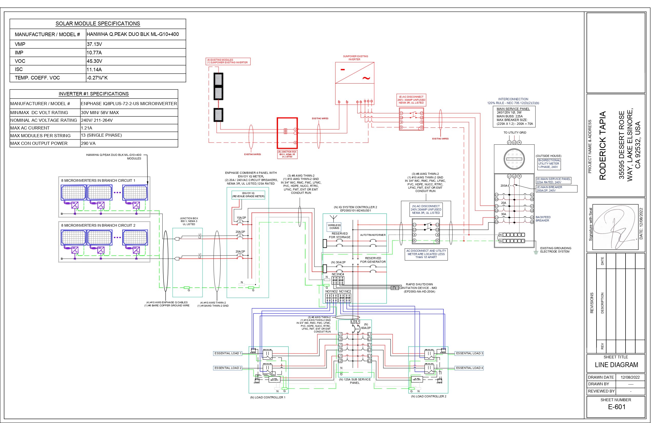Image resolution: width=654 pixels, height=423 pixels.
Task: Select the '(E) MAIN SERVICE PANEL 225A RATED' callout
Action: click(554, 180)
